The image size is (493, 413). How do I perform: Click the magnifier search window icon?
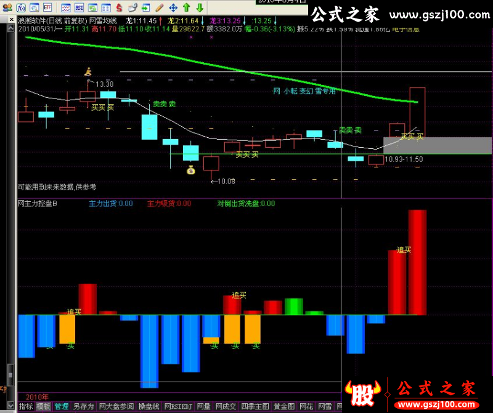[x=35, y=7]
